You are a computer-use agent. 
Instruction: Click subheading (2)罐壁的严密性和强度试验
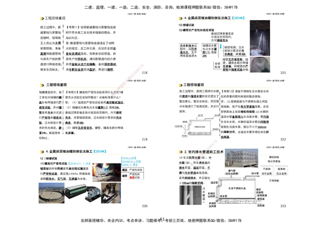196,30
